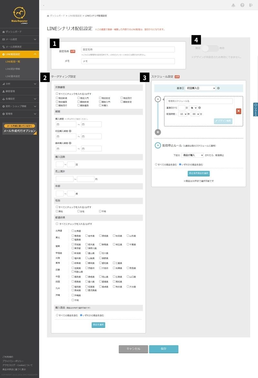This screenshot has width=258, height=378.
Task: Click the home icon in breadcrumb
Action: [48, 16]
